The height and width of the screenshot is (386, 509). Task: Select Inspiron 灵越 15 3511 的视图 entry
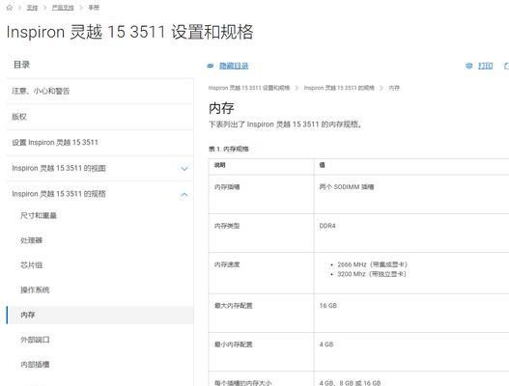[x=59, y=168]
